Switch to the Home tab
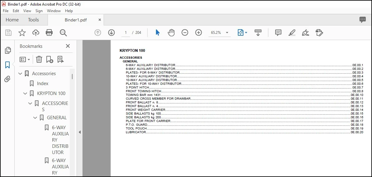Image resolution: width=372 pixels, height=177 pixels. tap(12, 20)
